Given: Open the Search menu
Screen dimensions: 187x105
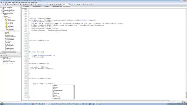Looking at the screenshot, I should 9,2.
